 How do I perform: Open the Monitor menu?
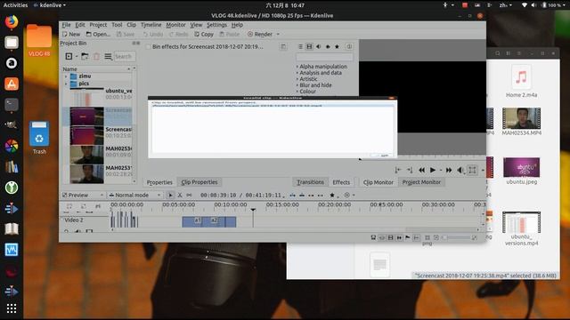tap(176, 25)
